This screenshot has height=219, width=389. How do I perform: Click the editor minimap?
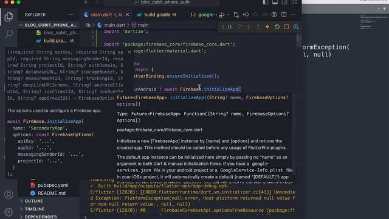[298, 40]
